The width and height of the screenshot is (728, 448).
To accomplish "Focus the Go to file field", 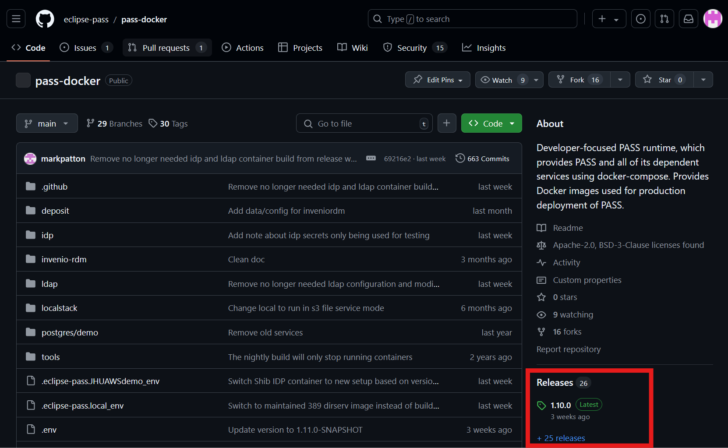I will (364, 123).
